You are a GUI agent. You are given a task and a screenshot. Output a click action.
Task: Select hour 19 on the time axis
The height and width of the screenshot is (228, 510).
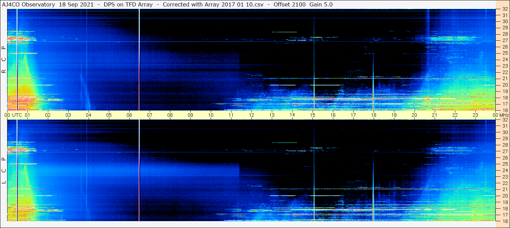[394, 115]
